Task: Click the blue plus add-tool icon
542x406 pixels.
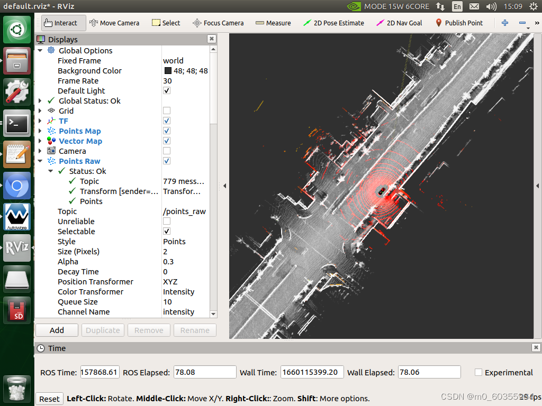Action: [504, 23]
